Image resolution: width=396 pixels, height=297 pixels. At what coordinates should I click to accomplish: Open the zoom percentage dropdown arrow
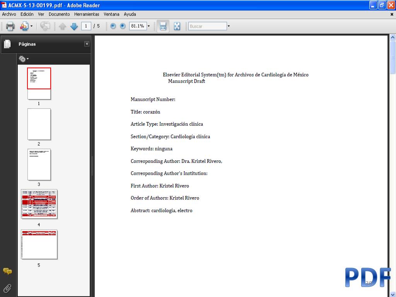point(149,26)
